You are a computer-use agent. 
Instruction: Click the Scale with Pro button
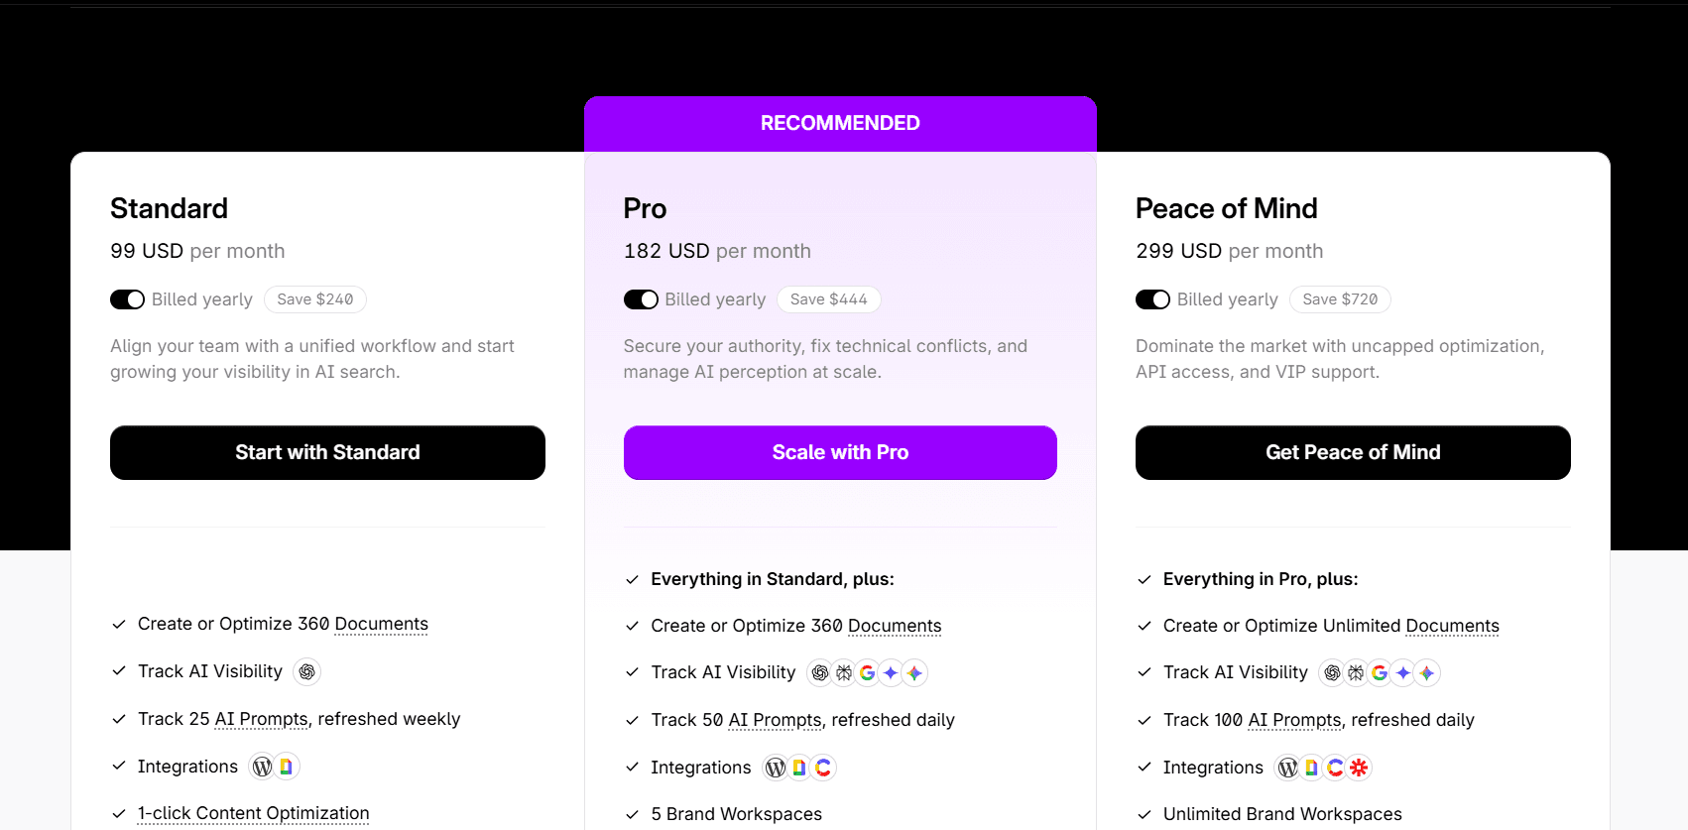point(840,452)
